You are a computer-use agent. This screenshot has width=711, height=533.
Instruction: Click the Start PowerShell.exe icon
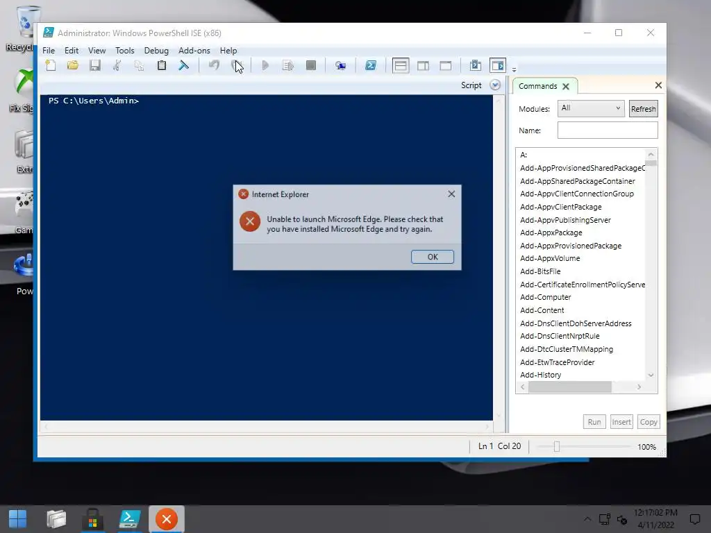pos(371,66)
